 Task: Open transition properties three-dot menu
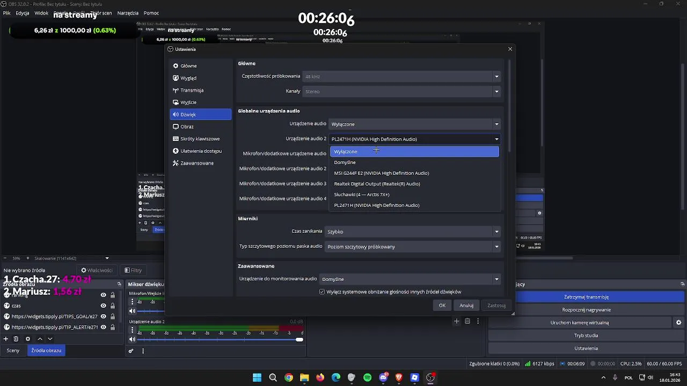478,321
